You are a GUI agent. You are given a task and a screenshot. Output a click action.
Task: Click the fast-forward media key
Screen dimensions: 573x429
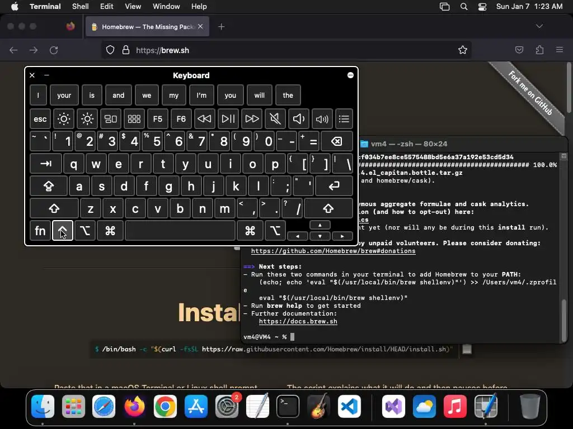pyautogui.click(x=251, y=118)
